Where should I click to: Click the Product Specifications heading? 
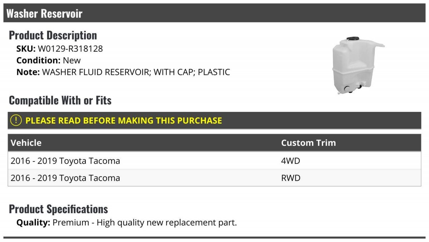(58, 209)
